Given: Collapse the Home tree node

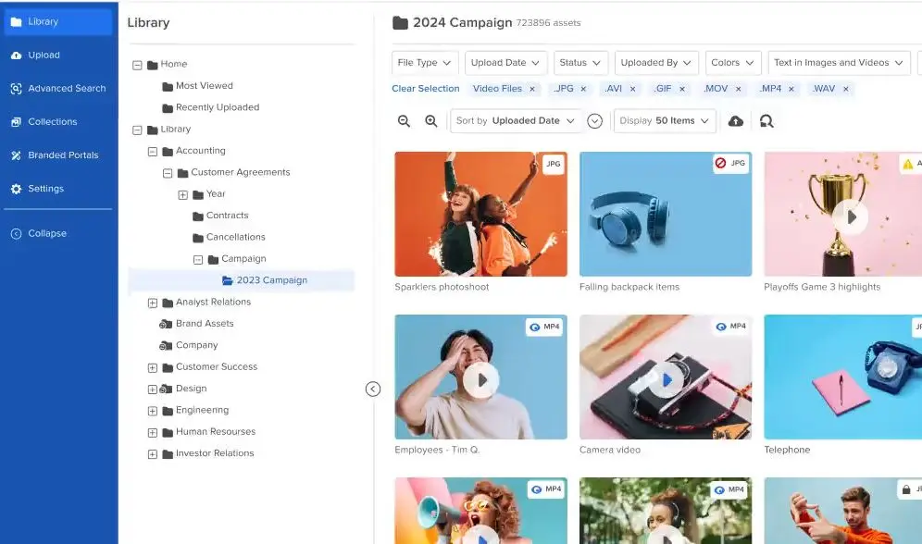Looking at the screenshot, I should tap(137, 65).
